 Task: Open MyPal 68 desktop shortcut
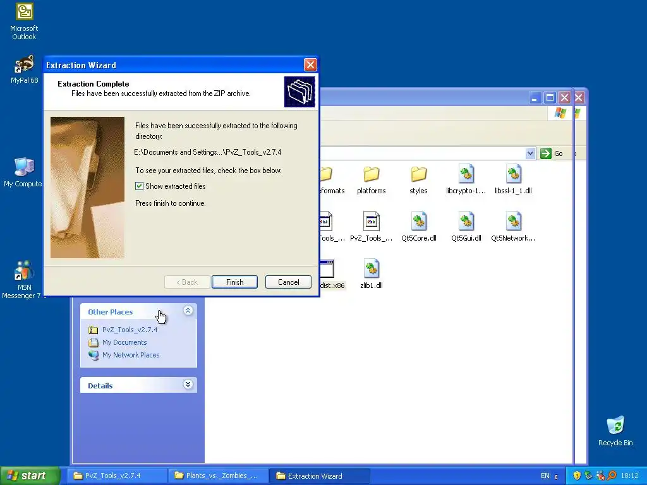(x=24, y=69)
